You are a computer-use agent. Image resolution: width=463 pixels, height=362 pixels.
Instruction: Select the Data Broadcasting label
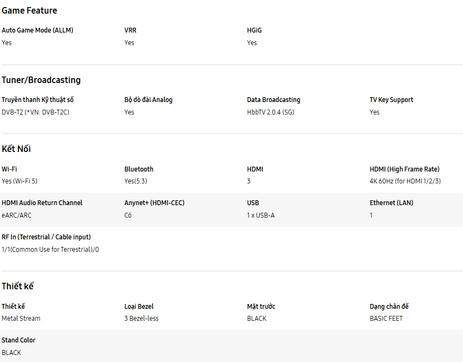[273, 100]
